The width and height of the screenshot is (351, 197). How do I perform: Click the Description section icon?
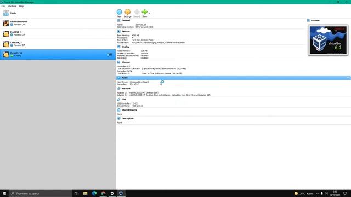coord(119,118)
